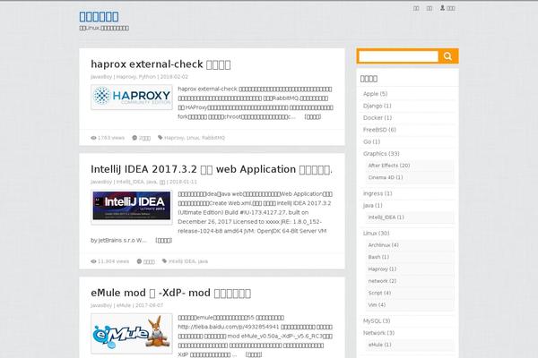Click the java tag under the IntelliJ post
This screenshot has height=358, width=538.
click(x=203, y=261)
